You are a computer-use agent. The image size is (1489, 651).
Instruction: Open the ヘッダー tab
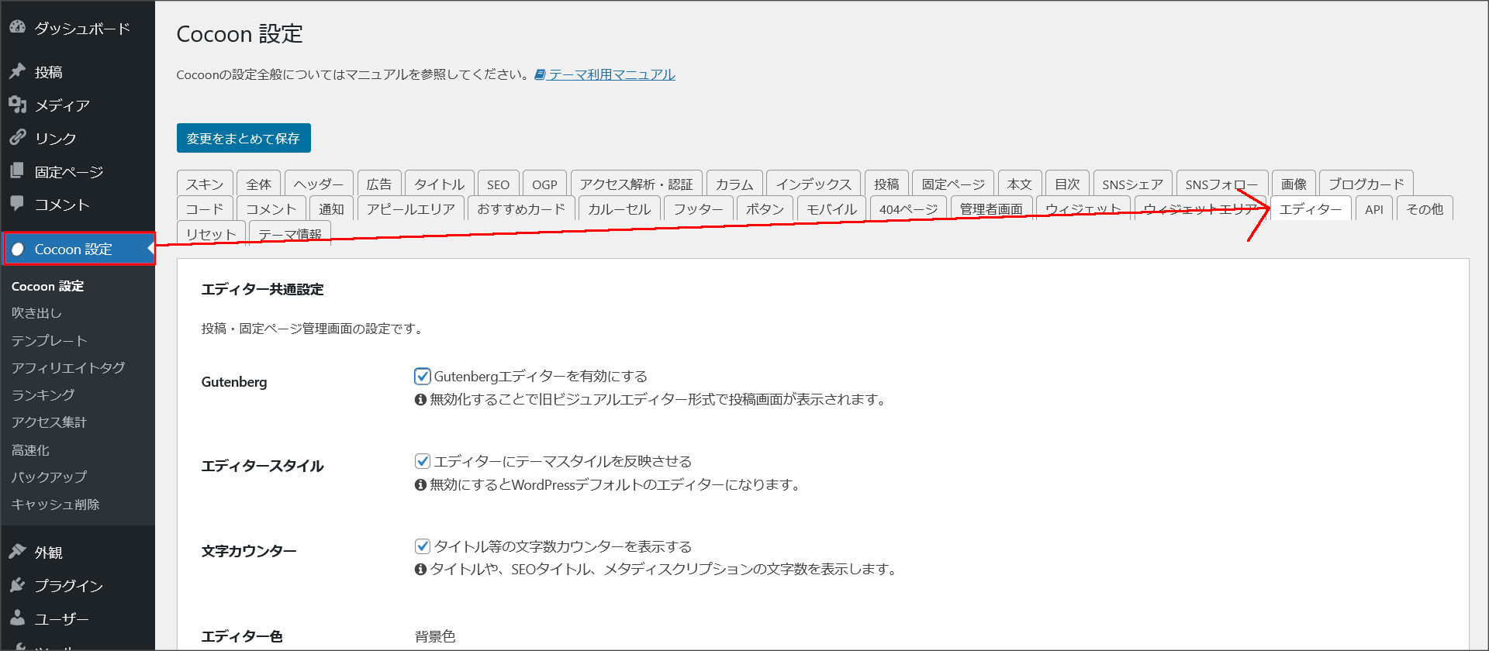pos(319,184)
